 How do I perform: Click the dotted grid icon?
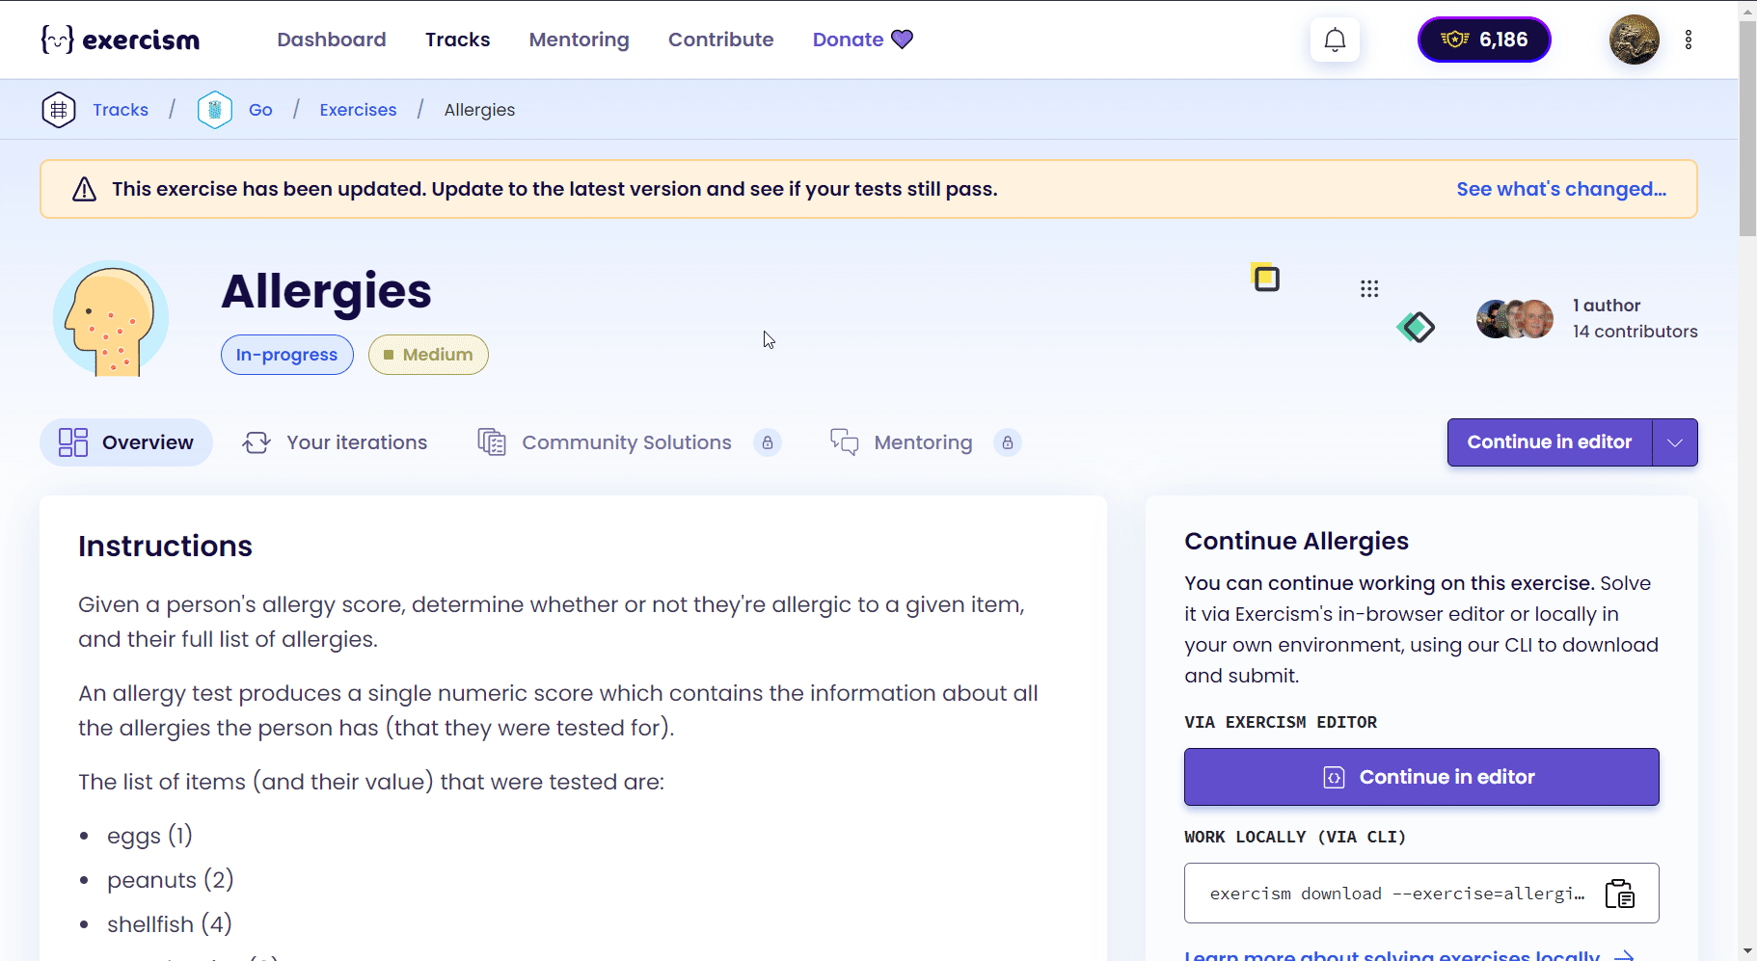tap(1369, 289)
